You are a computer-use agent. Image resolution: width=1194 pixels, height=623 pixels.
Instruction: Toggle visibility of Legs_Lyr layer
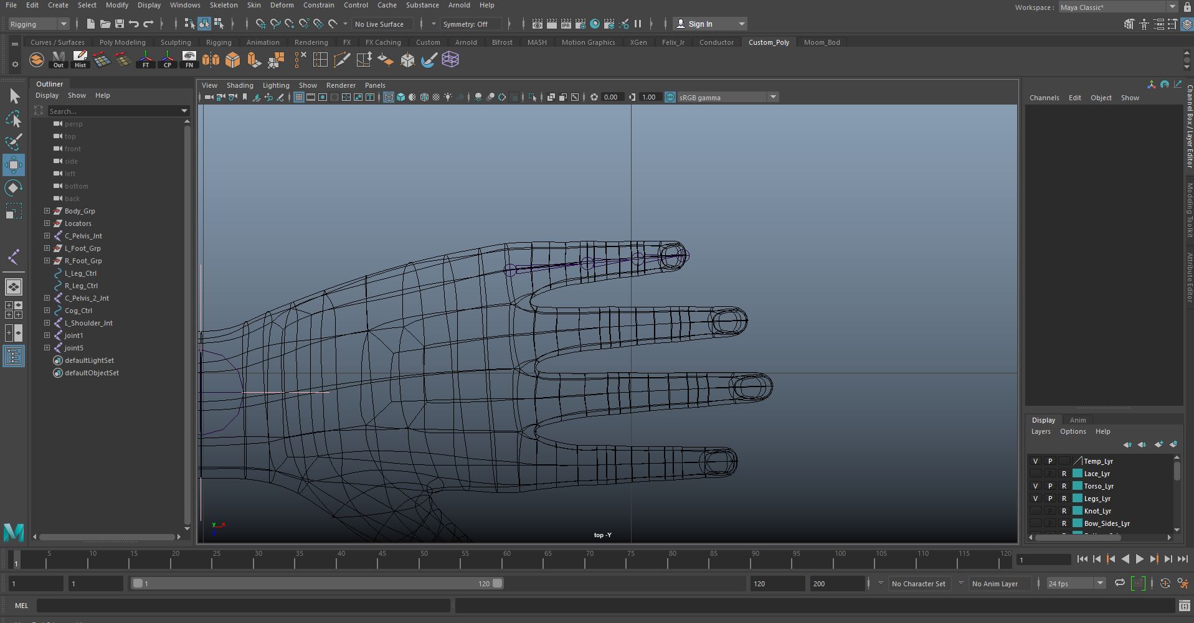click(1035, 499)
